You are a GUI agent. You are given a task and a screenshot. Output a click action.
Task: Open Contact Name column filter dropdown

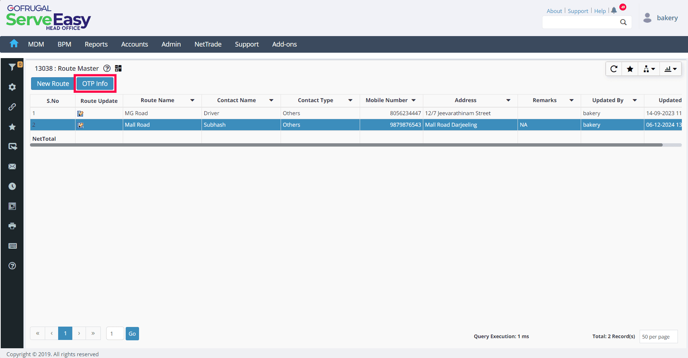pyautogui.click(x=271, y=100)
